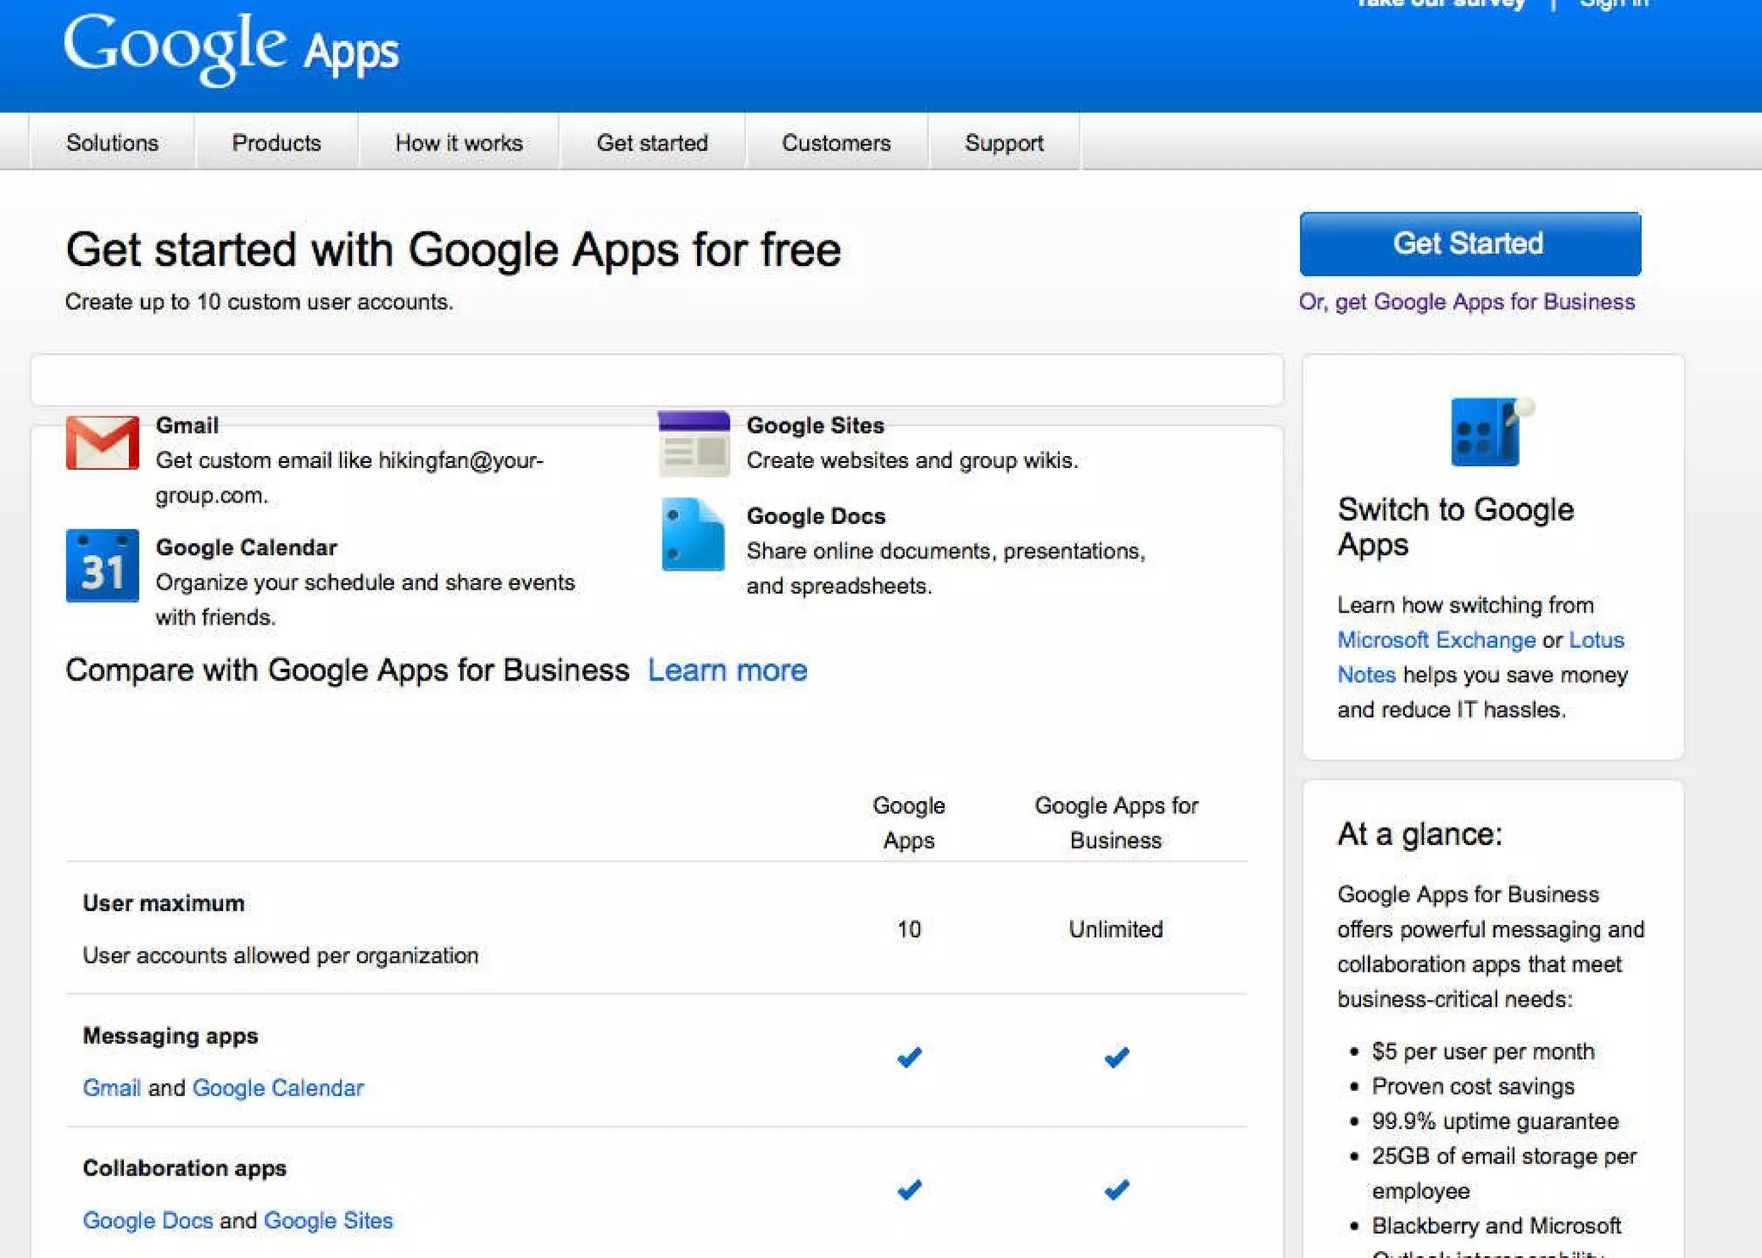
Task: Click the Switch to Google Apps building icon
Action: (1492, 432)
